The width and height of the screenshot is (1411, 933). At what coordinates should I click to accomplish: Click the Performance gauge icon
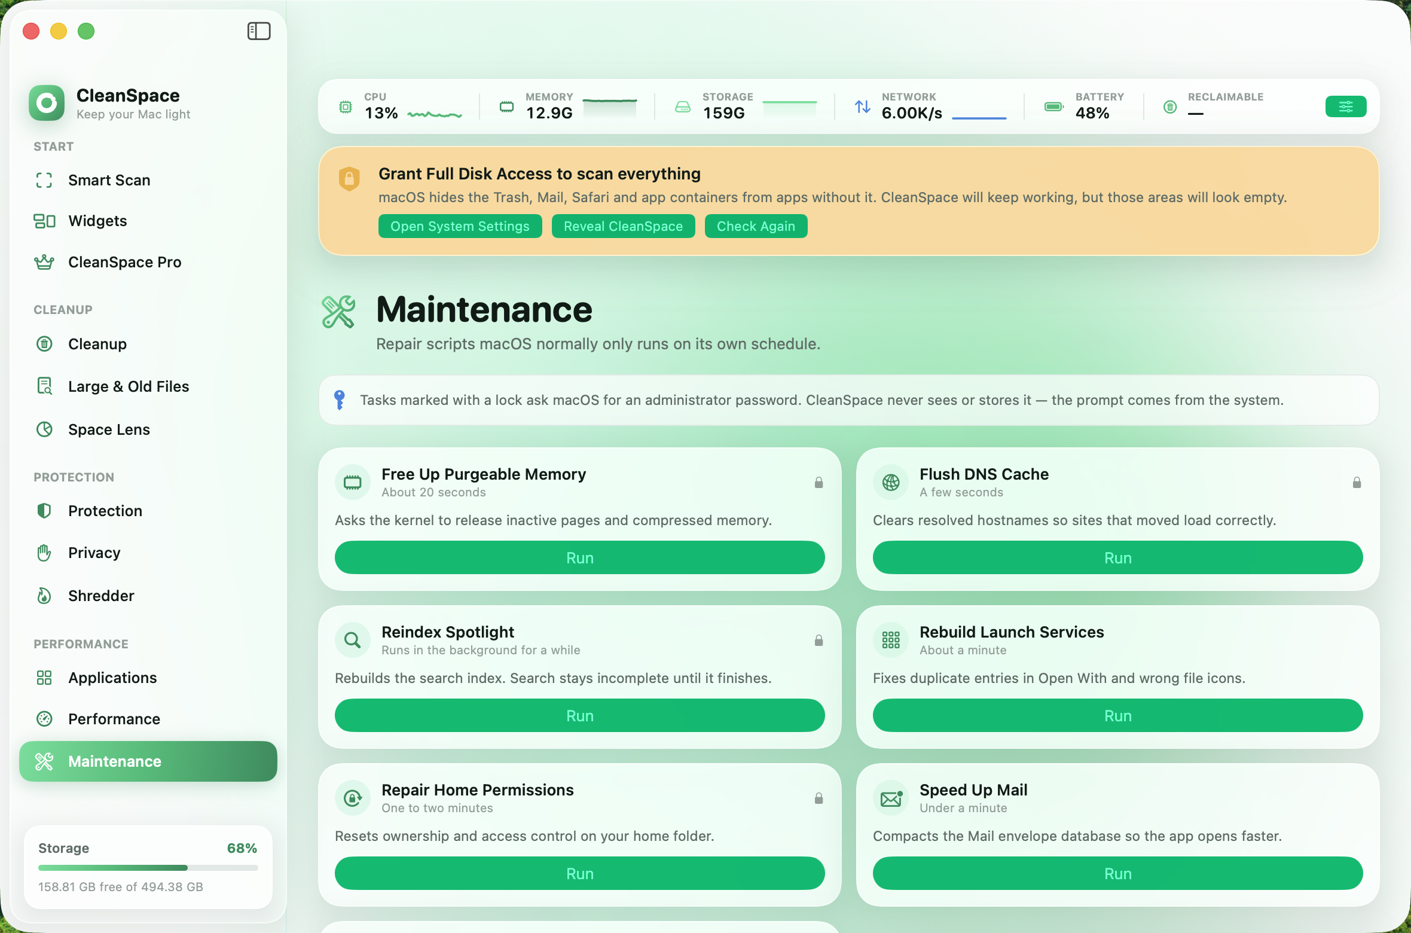44,719
